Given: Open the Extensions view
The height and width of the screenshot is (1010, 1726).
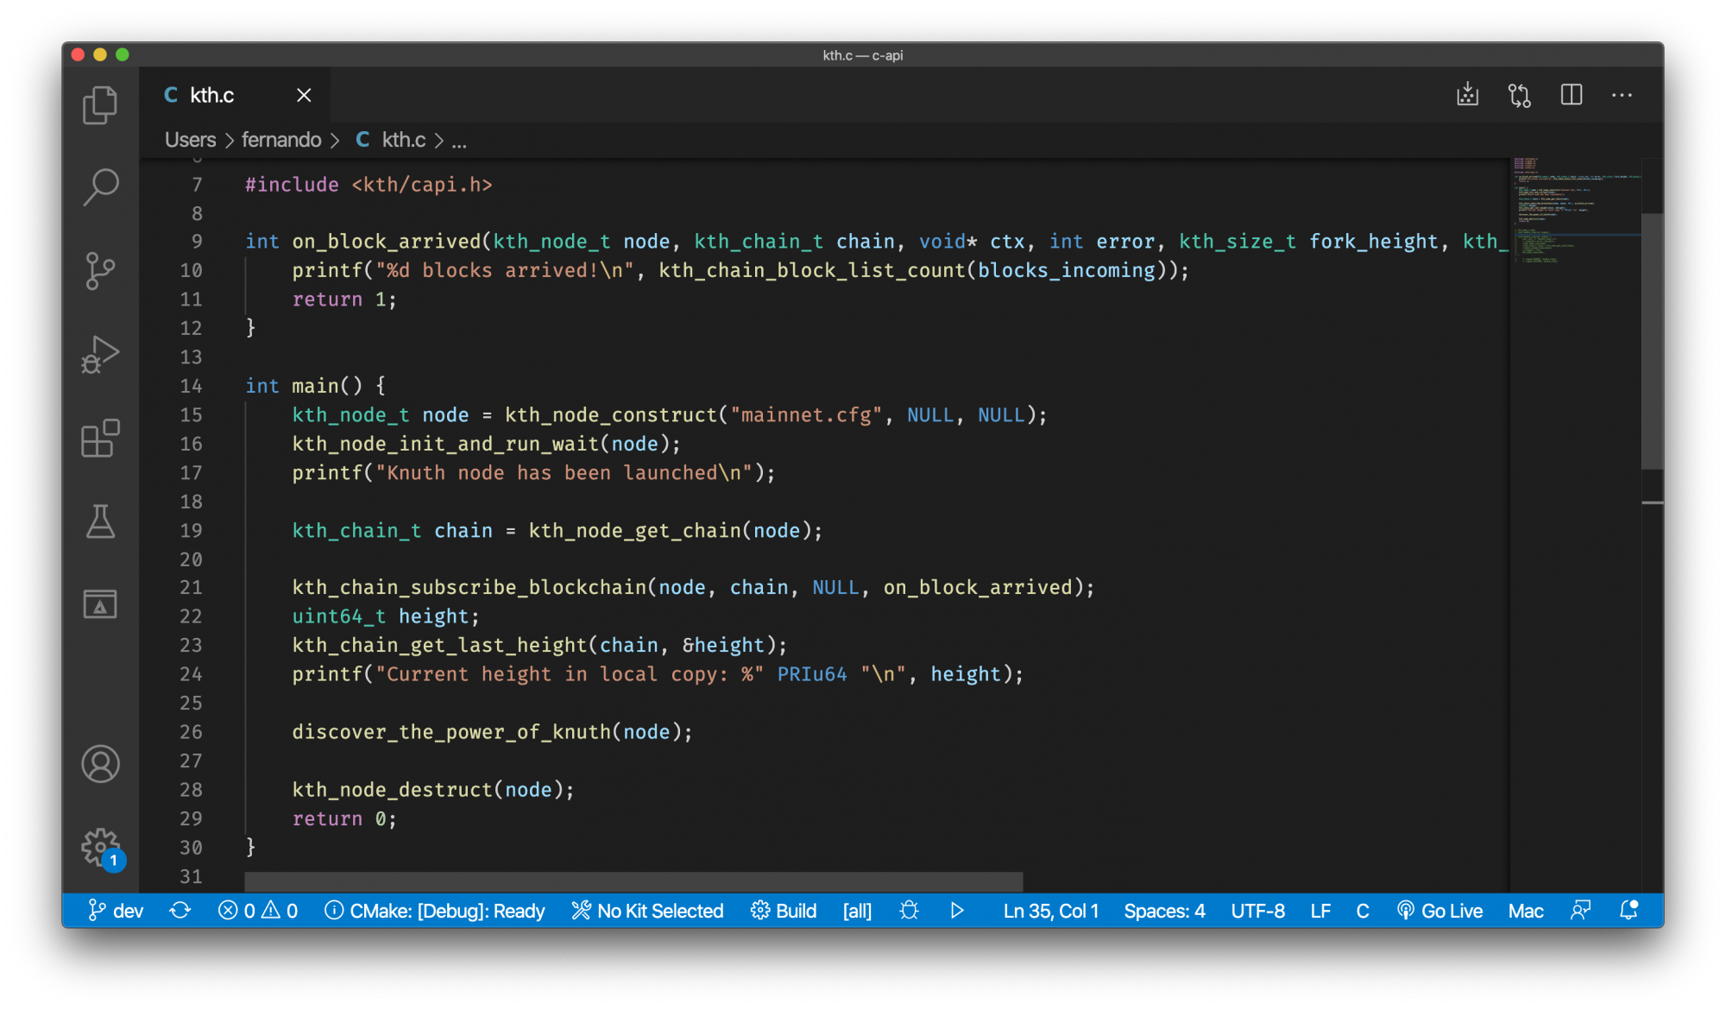Looking at the screenshot, I should click(x=100, y=438).
